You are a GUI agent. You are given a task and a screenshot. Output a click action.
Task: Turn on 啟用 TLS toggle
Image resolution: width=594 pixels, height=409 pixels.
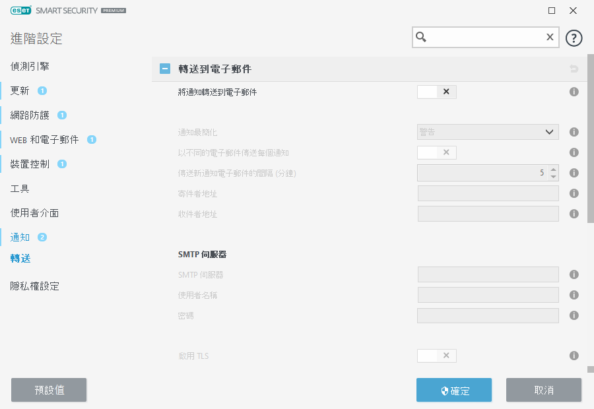click(436, 356)
